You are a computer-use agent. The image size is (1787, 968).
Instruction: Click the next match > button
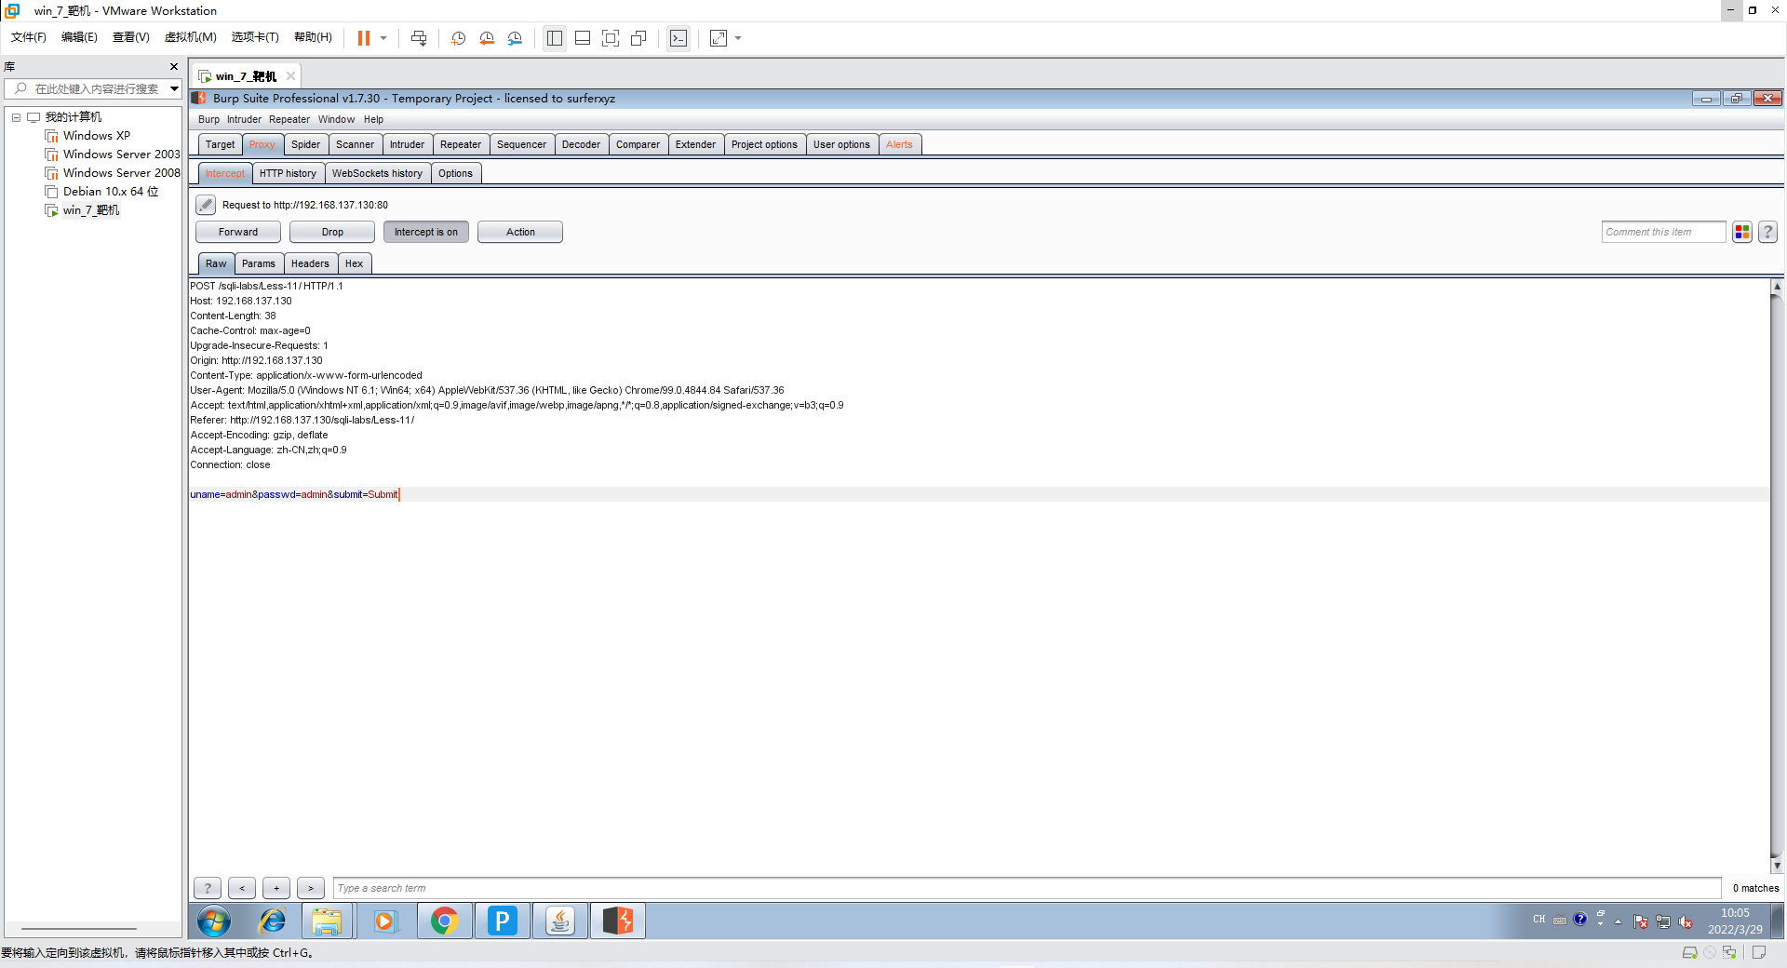[311, 888]
